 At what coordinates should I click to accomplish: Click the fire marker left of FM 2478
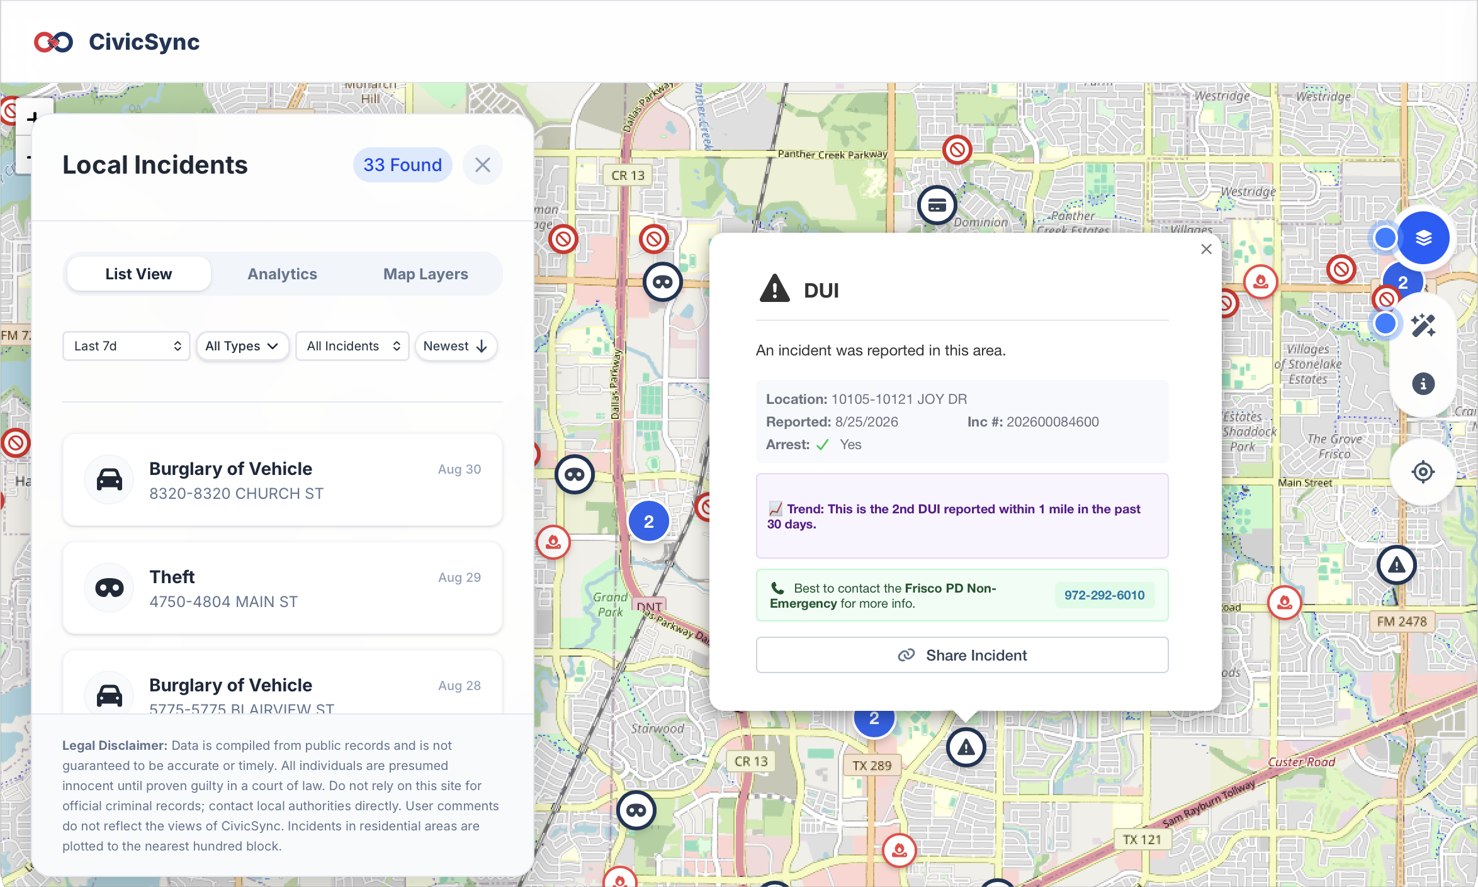1284,603
